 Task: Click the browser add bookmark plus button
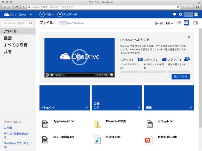pos(24,7)
